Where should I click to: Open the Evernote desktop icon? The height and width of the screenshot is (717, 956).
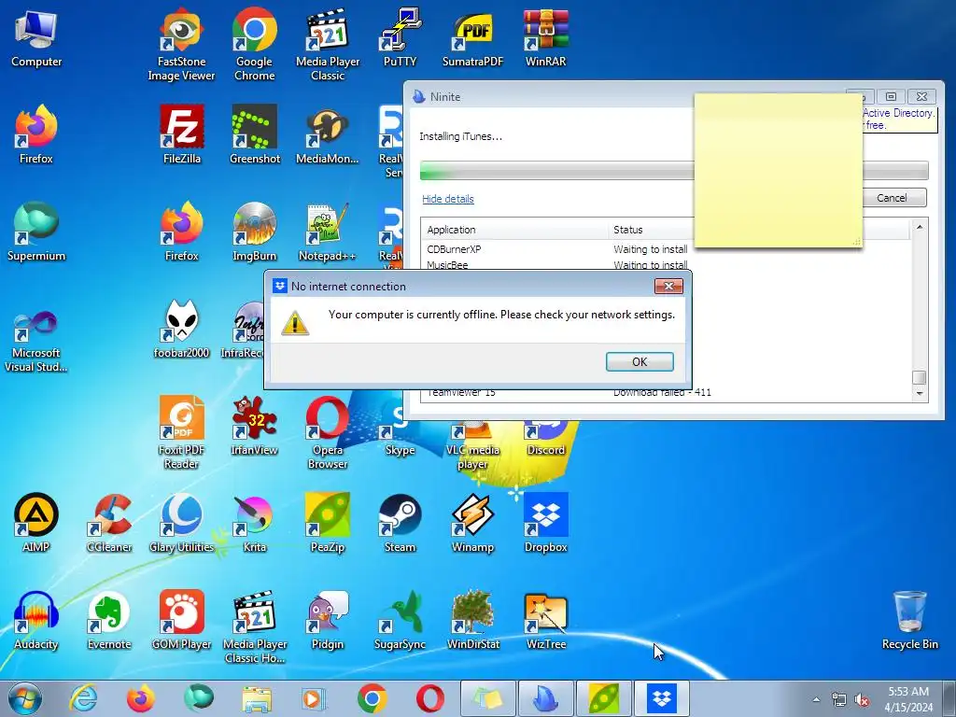[x=109, y=621]
